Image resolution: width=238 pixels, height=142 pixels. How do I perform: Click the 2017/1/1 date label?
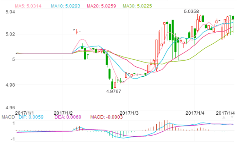(25, 113)
